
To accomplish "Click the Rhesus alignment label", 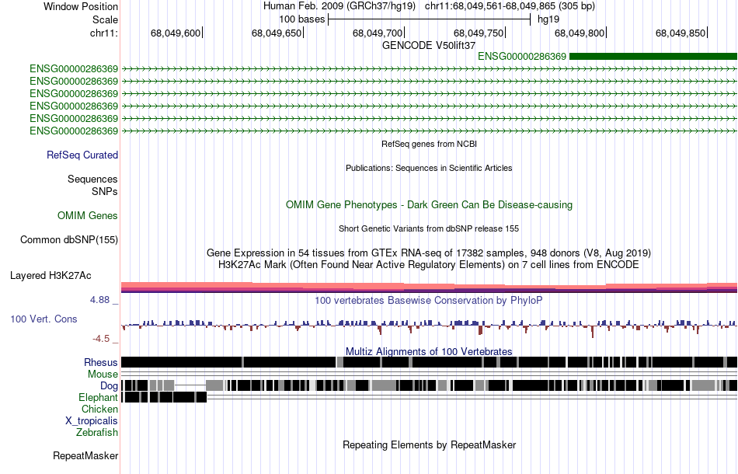I will [x=101, y=362].
